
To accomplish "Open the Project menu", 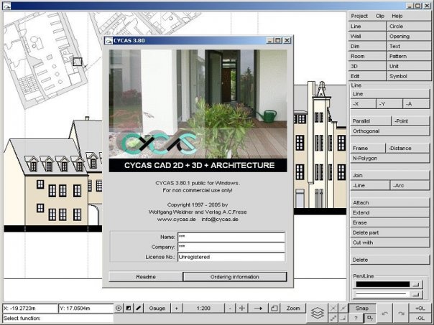I will (x=359, y=16).
